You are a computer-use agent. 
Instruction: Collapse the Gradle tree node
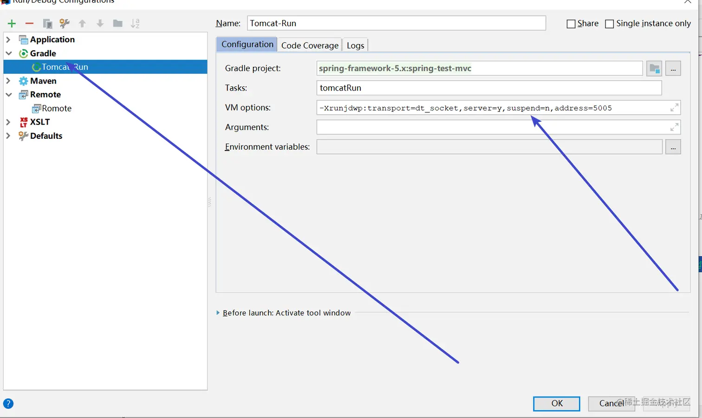[8, 53]
